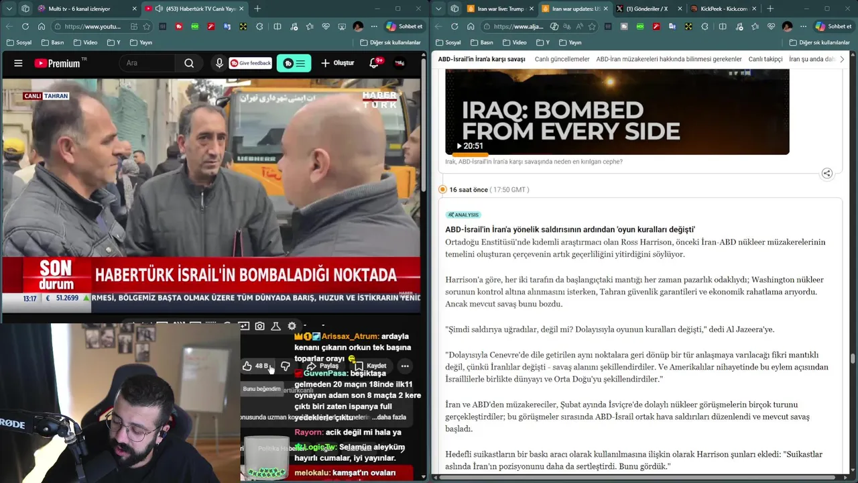
Task: Switch to '(453) Habertürk TV Canlı Yayın' tab
Action: 194,9
